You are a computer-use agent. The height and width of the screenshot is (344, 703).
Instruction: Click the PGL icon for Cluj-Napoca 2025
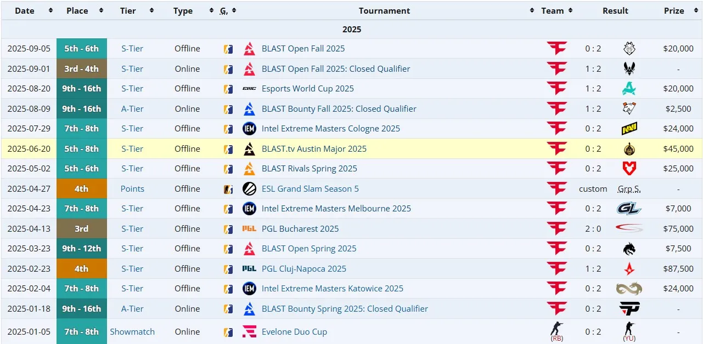click(249, 269)
